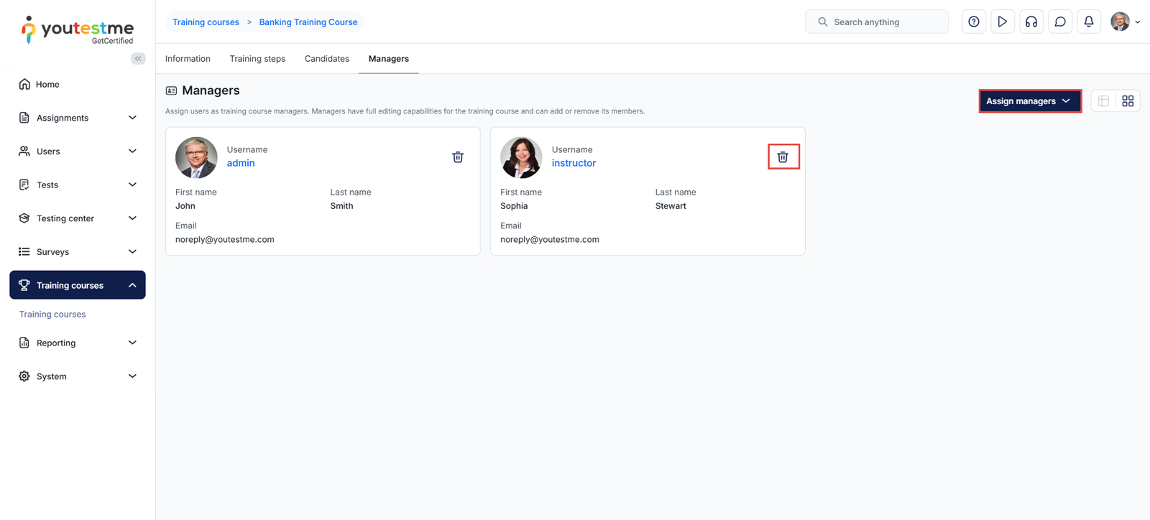This screenshot has width=1150, height=520.
Task: Open the user profile avatar menu
Action: [x=1125, y=22]
